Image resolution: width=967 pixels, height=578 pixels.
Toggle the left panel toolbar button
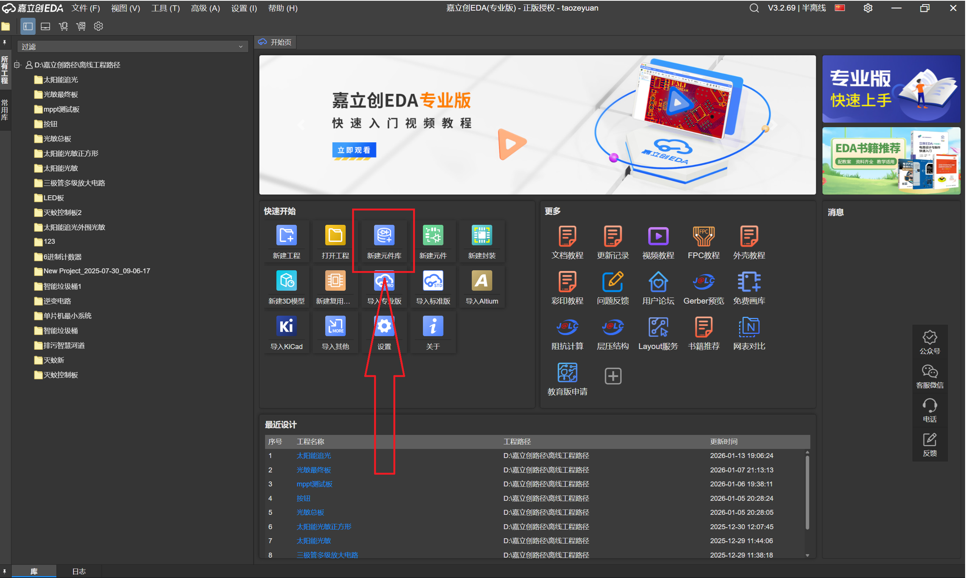pyautogui.click(x=28, y=26)
